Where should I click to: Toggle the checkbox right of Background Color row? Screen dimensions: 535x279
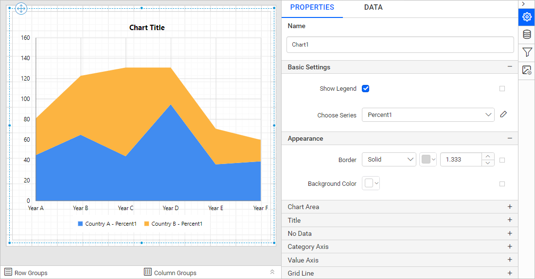[502, 184]
